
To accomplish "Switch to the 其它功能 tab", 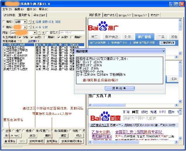I will pos(39,15).
